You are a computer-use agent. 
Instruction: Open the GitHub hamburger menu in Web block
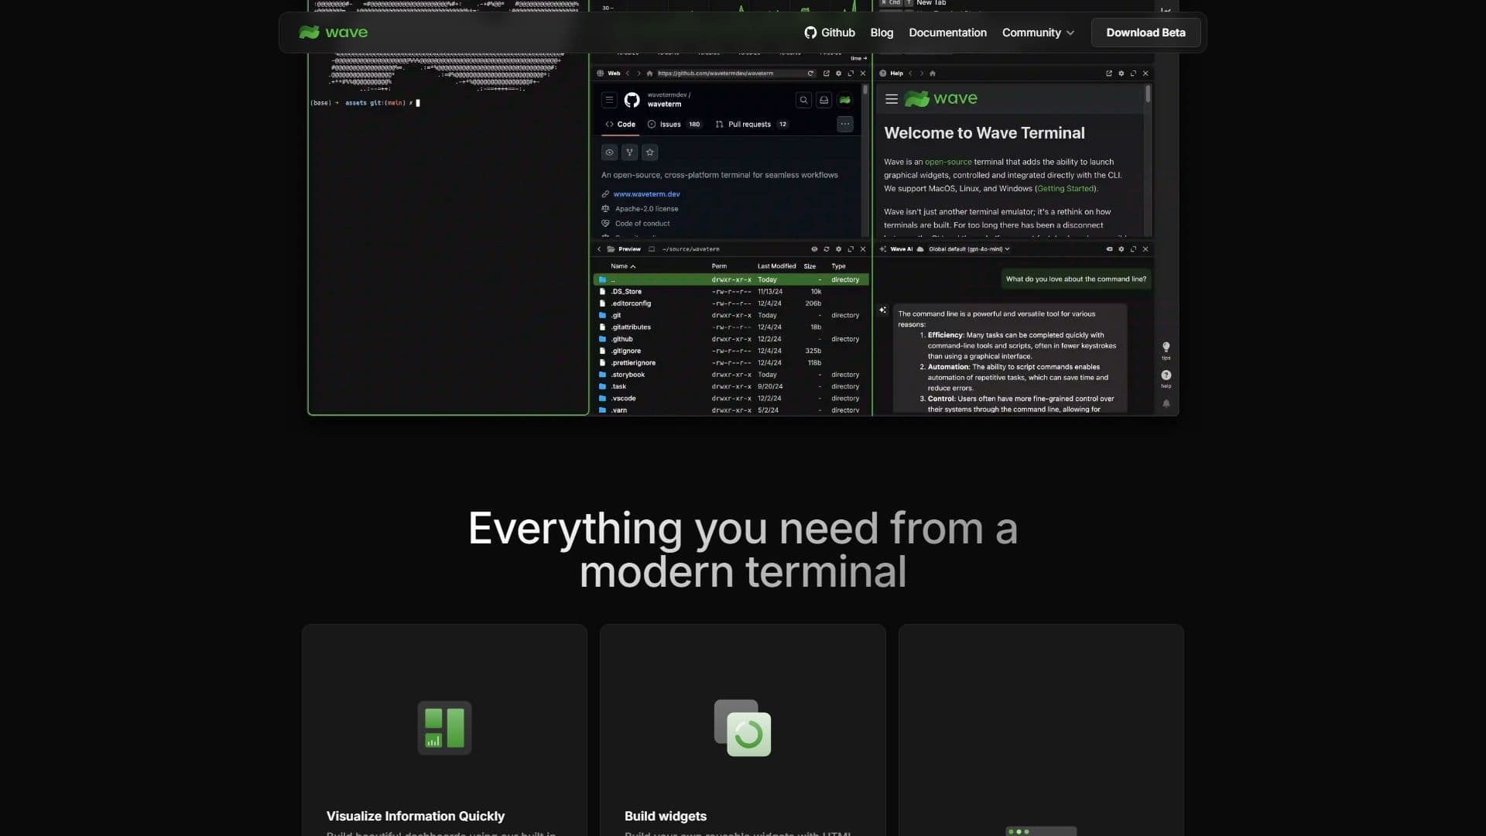coord(609,100)
